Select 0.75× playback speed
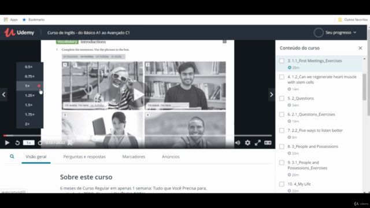 coord(29,76)
